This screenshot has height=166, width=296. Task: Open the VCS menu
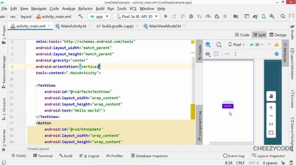coord(133,9)
